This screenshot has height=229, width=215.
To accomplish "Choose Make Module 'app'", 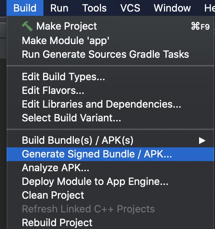I will [110, 40].
